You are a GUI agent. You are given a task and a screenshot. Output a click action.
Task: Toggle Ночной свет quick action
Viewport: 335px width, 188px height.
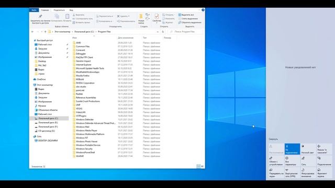click(x=308, y=149)
